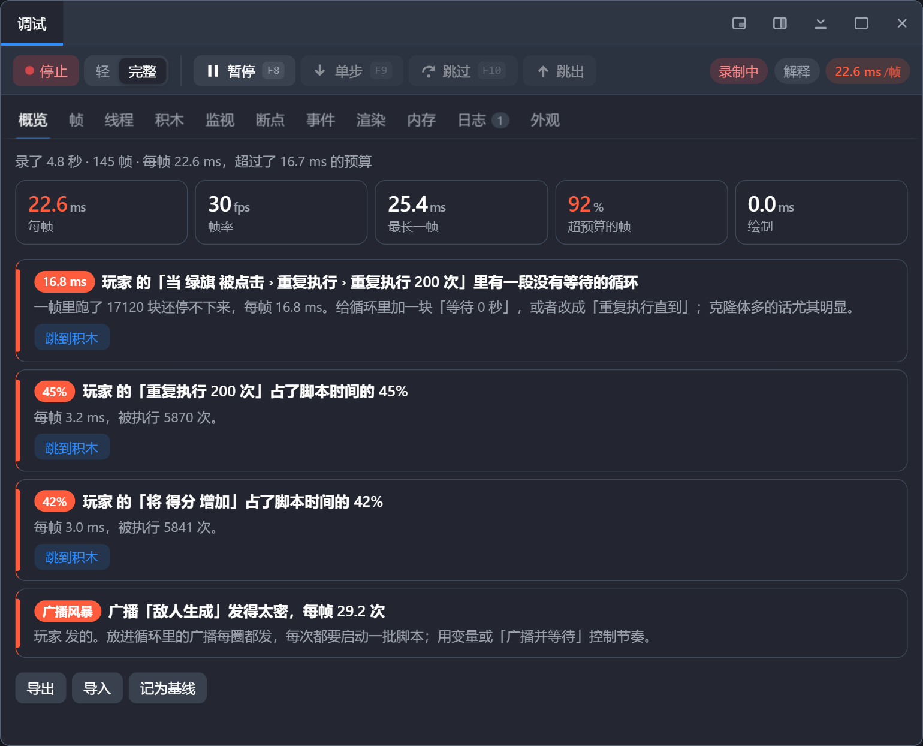Click the 导入 import button
The image size is (923, 746).
[x=97, y=688]
